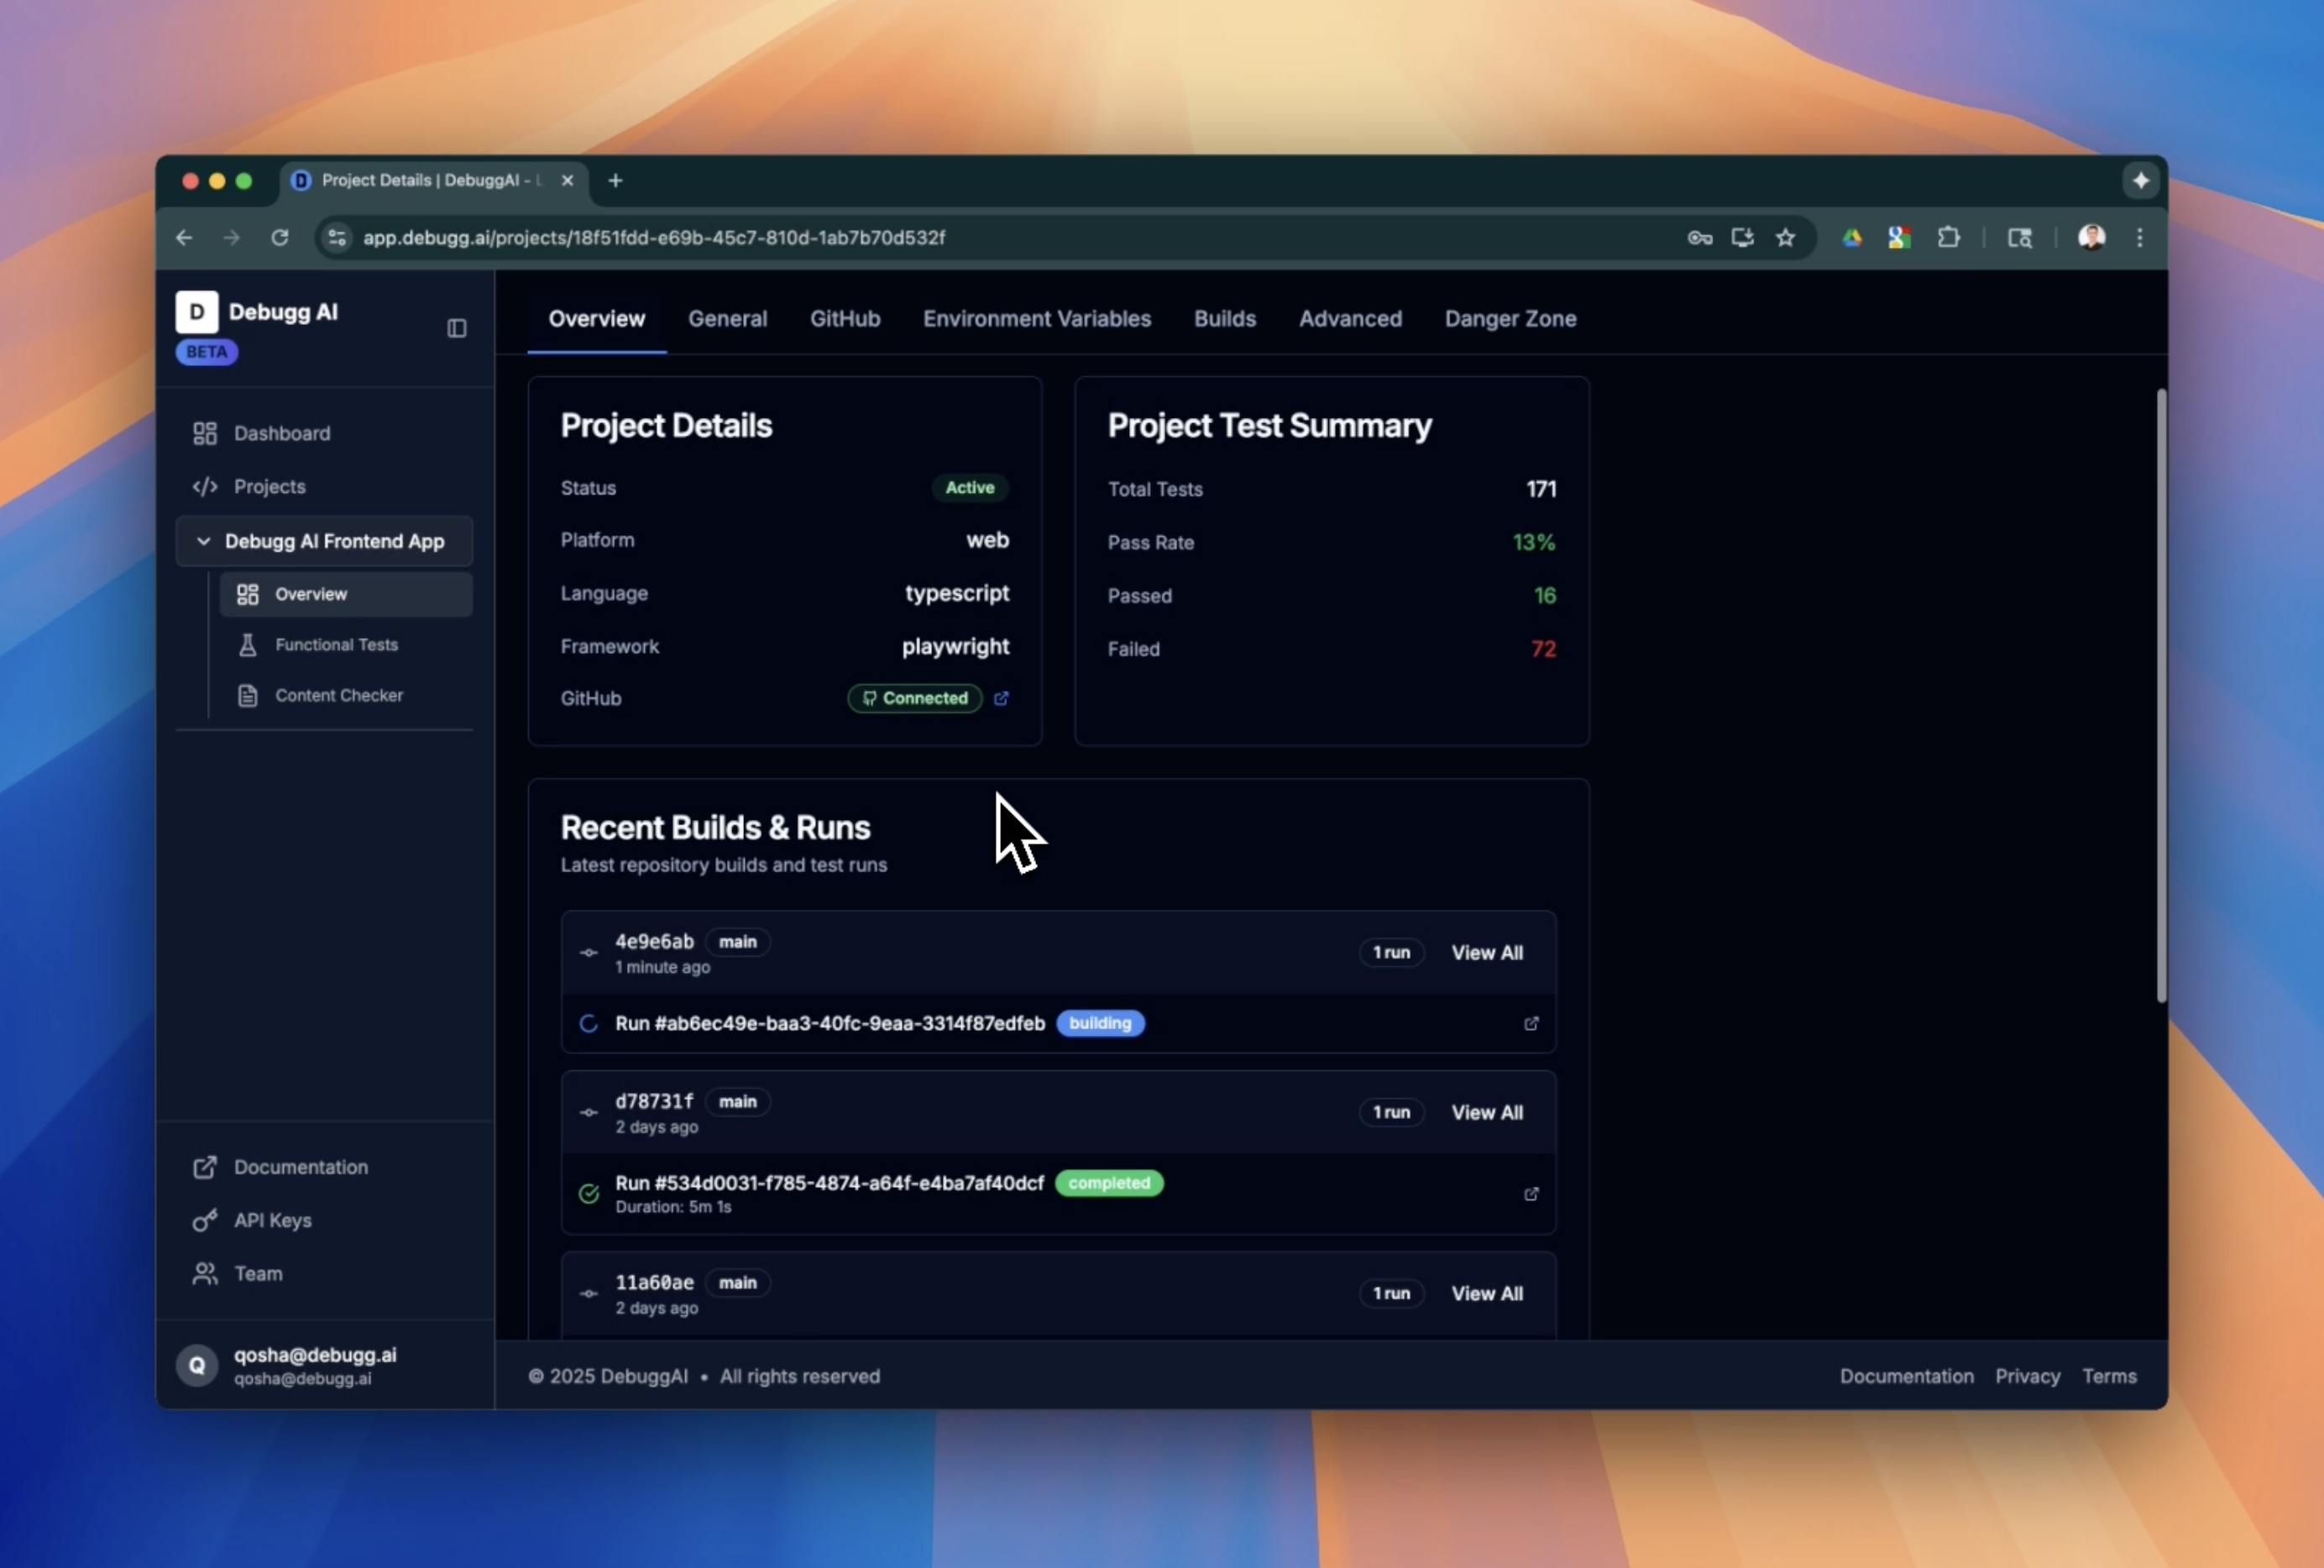Viewport: 2324px width, 1568px height.
Task: Open site information in the address bar
Action: point(336,238)
